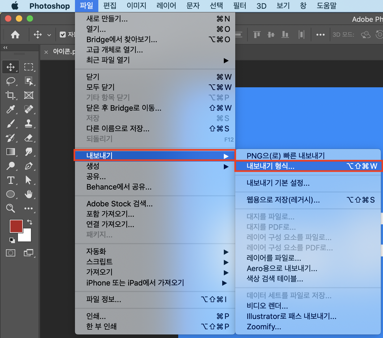
Task: Choose 다른 이름으로 저장... menu item
Action: [155, 129]
